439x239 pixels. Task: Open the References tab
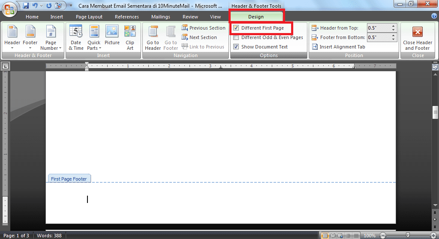[127, 17]
